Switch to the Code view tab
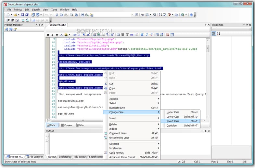 point(51,125)
